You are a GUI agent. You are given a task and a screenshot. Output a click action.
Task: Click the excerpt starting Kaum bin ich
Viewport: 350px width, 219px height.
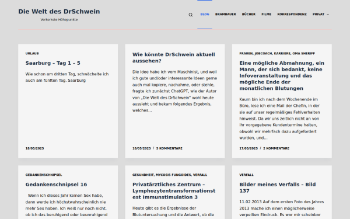tap(279, 119)
